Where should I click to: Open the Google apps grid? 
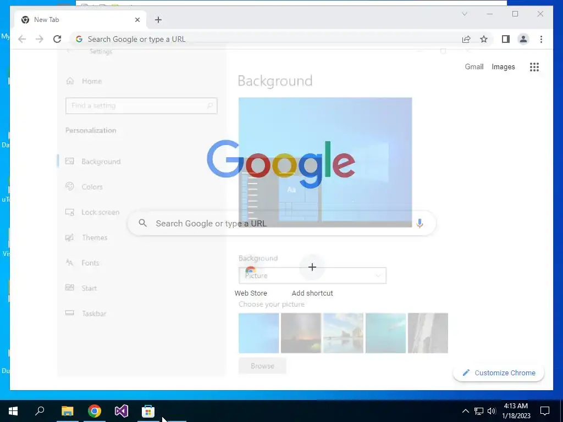(x=534, y=66)
